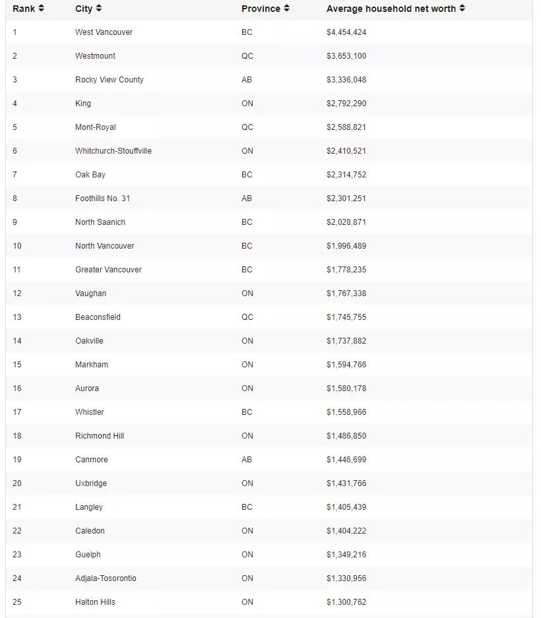Sort table by City column header

point(84,9)
